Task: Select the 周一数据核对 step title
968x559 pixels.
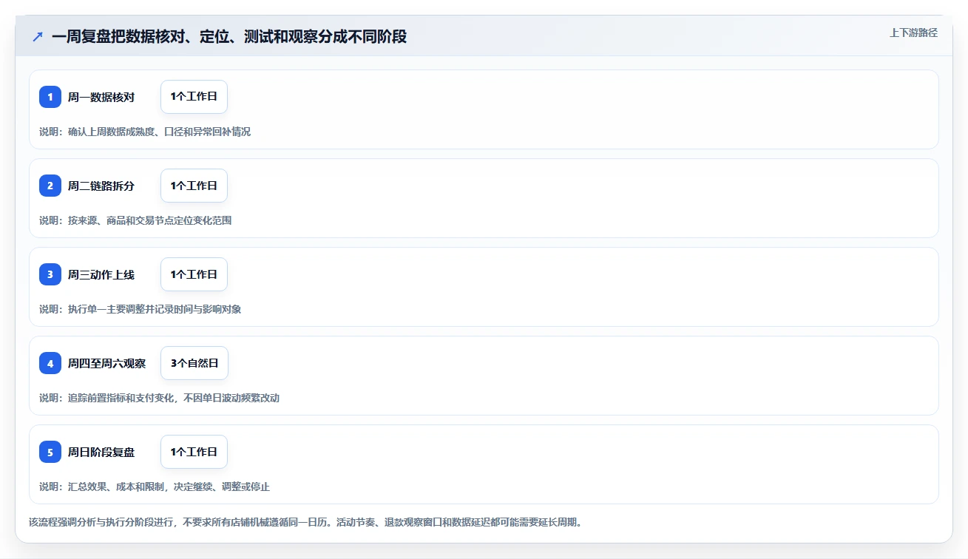Action: tap(101, 97)
